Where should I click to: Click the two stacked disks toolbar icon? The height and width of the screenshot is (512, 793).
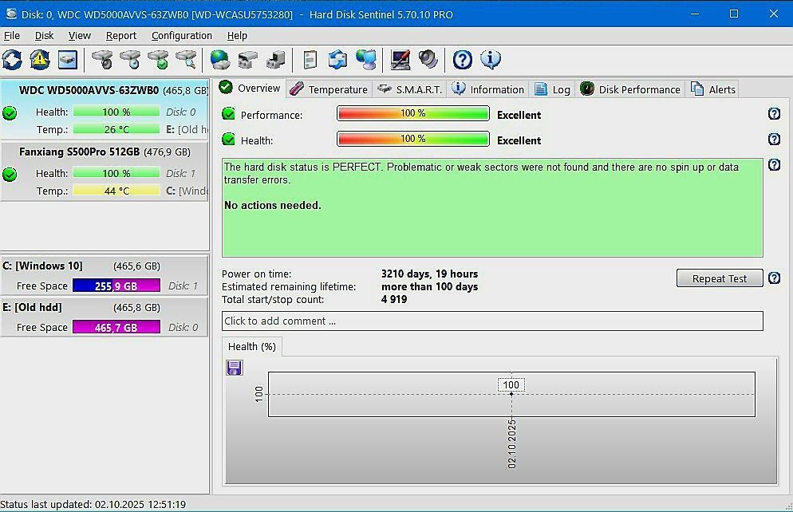point(248,60)
